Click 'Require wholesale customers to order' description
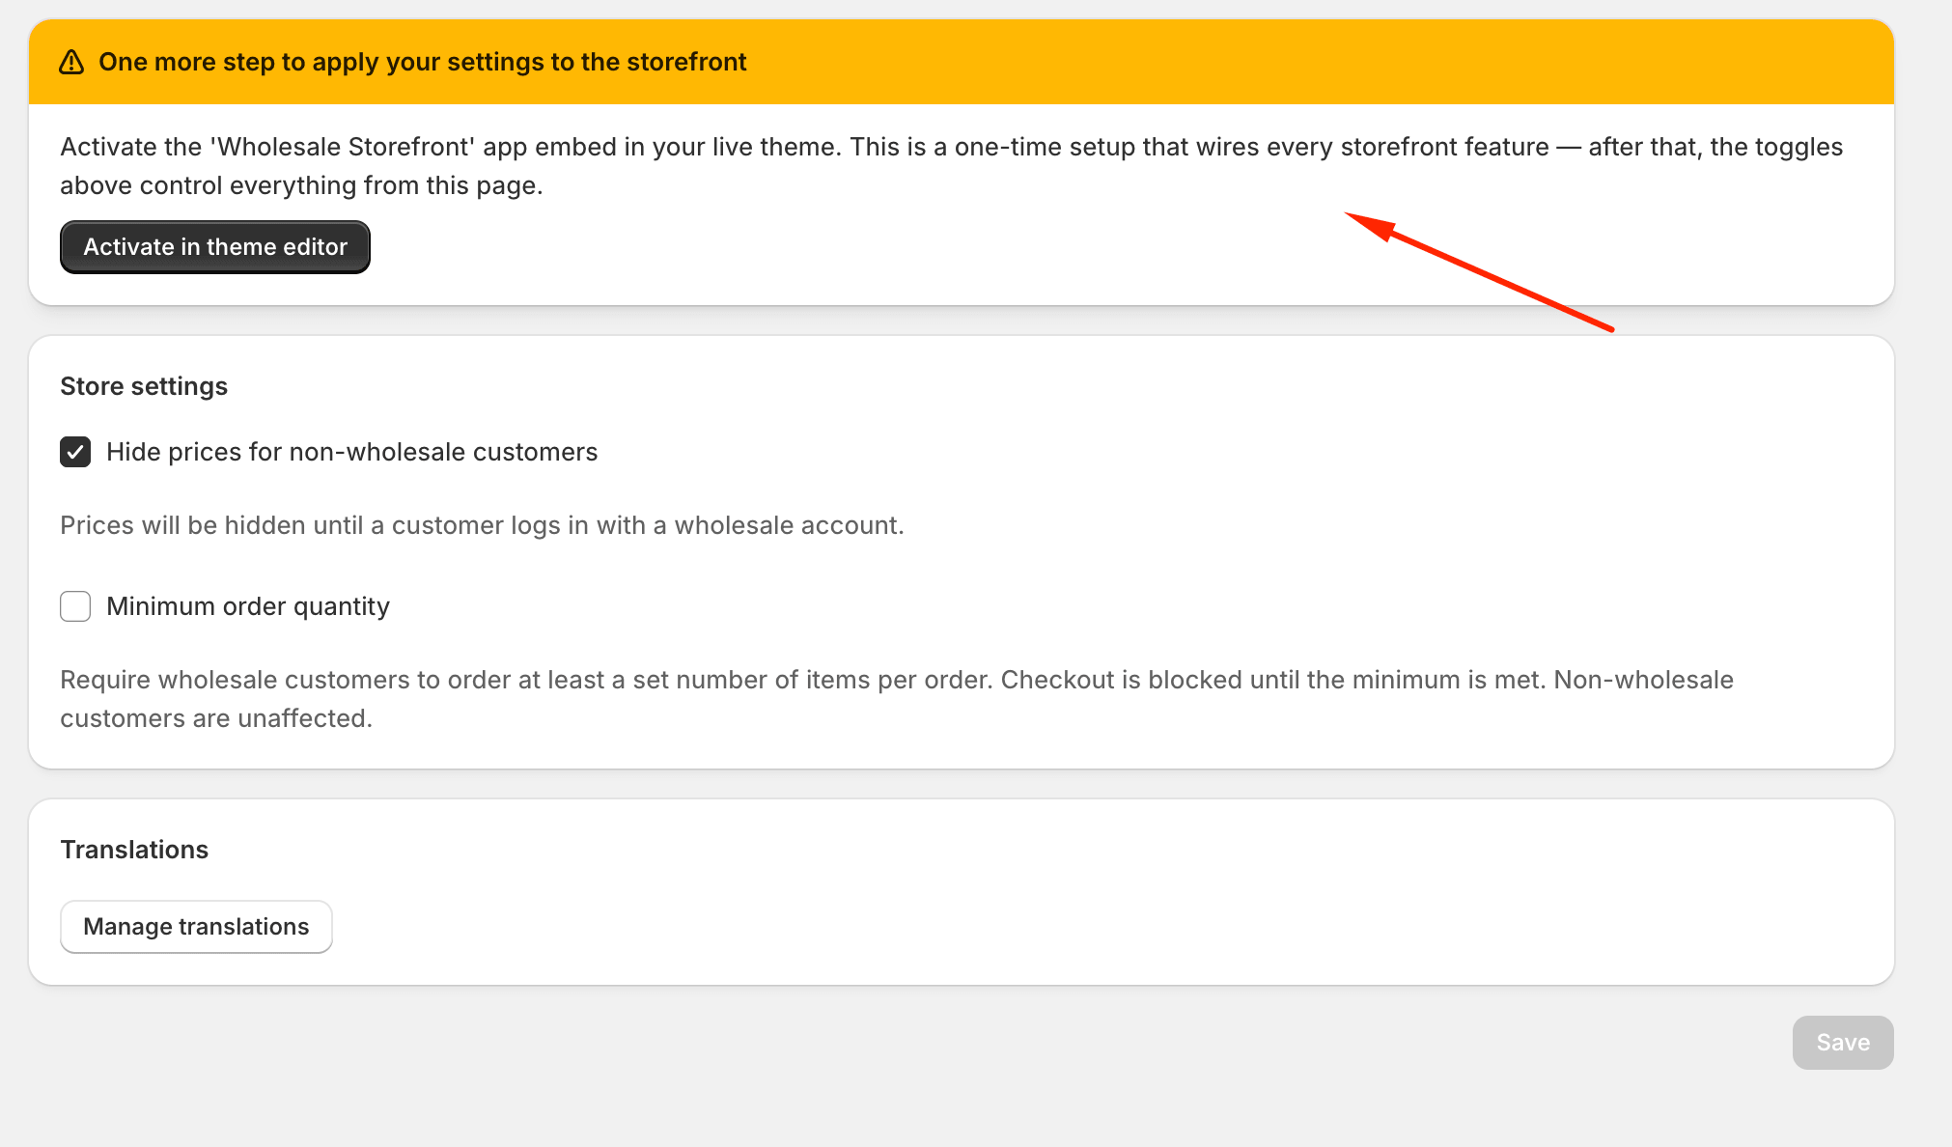Screen dimensions: 1952x1147 [x=897, y=699]
